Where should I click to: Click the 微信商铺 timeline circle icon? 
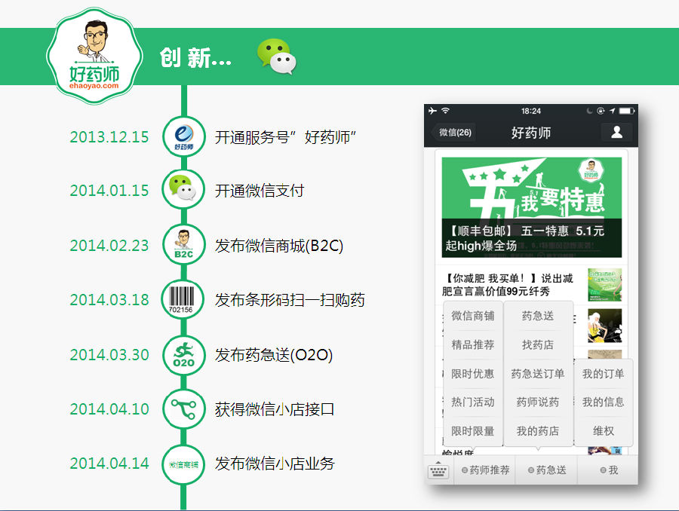(x=183, y=465)
